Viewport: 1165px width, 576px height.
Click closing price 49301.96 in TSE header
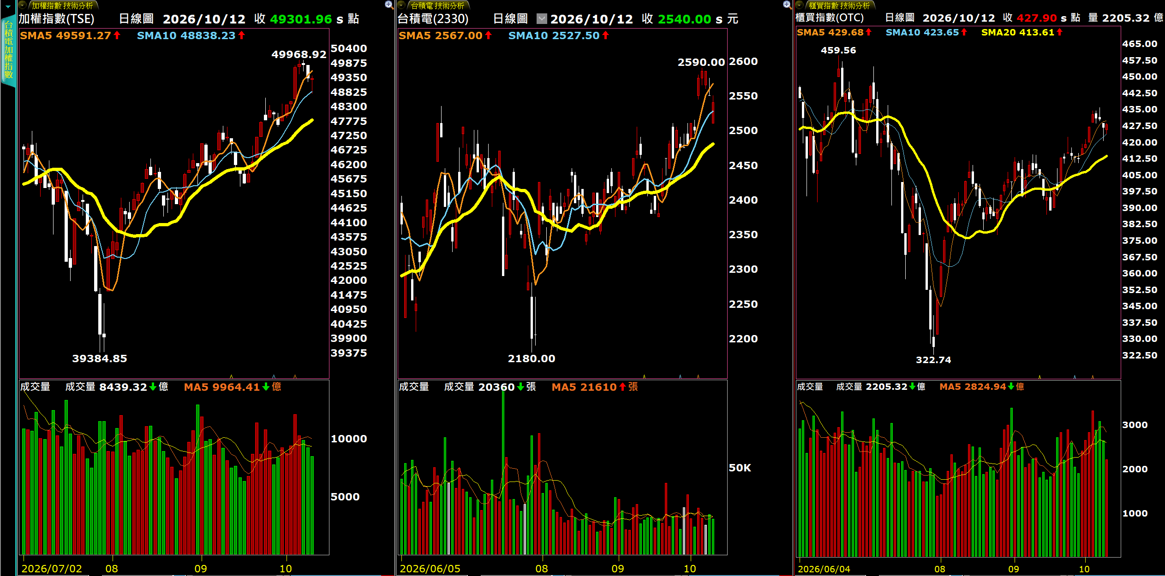pos(301,19)
